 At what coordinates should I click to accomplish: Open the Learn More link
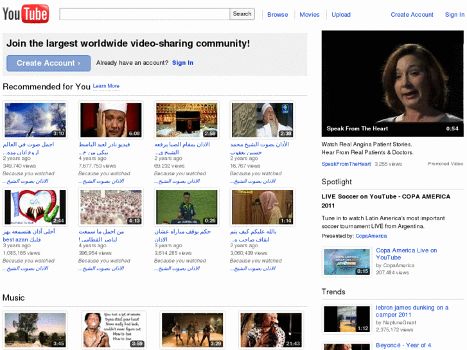(106, 86)
